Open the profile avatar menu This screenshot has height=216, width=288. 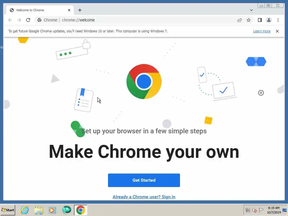269,20
